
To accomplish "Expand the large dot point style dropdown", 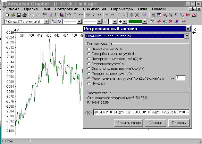I will pos(124,22).
